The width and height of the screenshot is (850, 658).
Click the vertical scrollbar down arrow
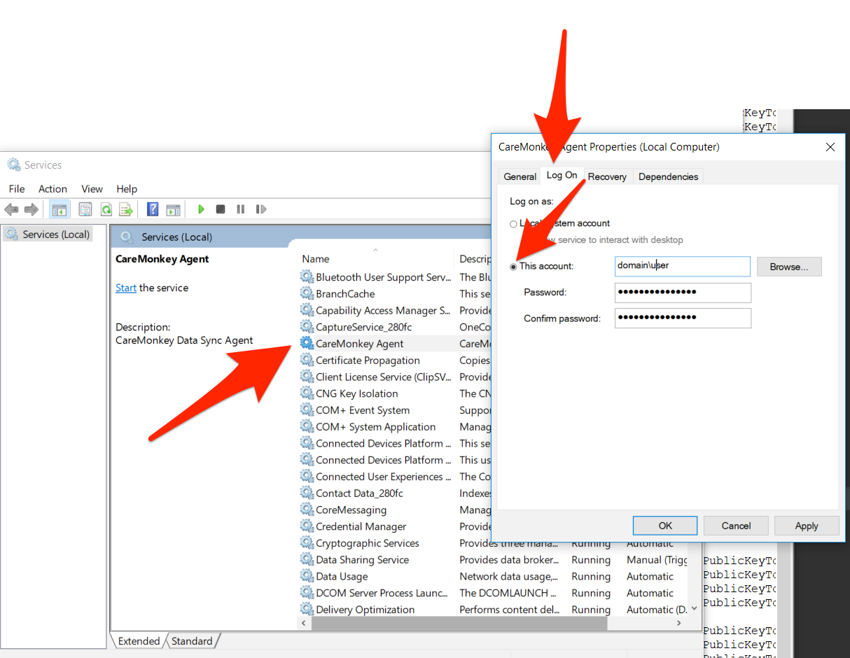pyautogui.click(x=694, y=608)
